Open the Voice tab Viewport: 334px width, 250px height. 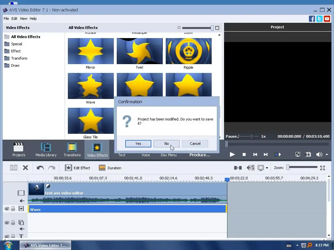click(146, 155)
